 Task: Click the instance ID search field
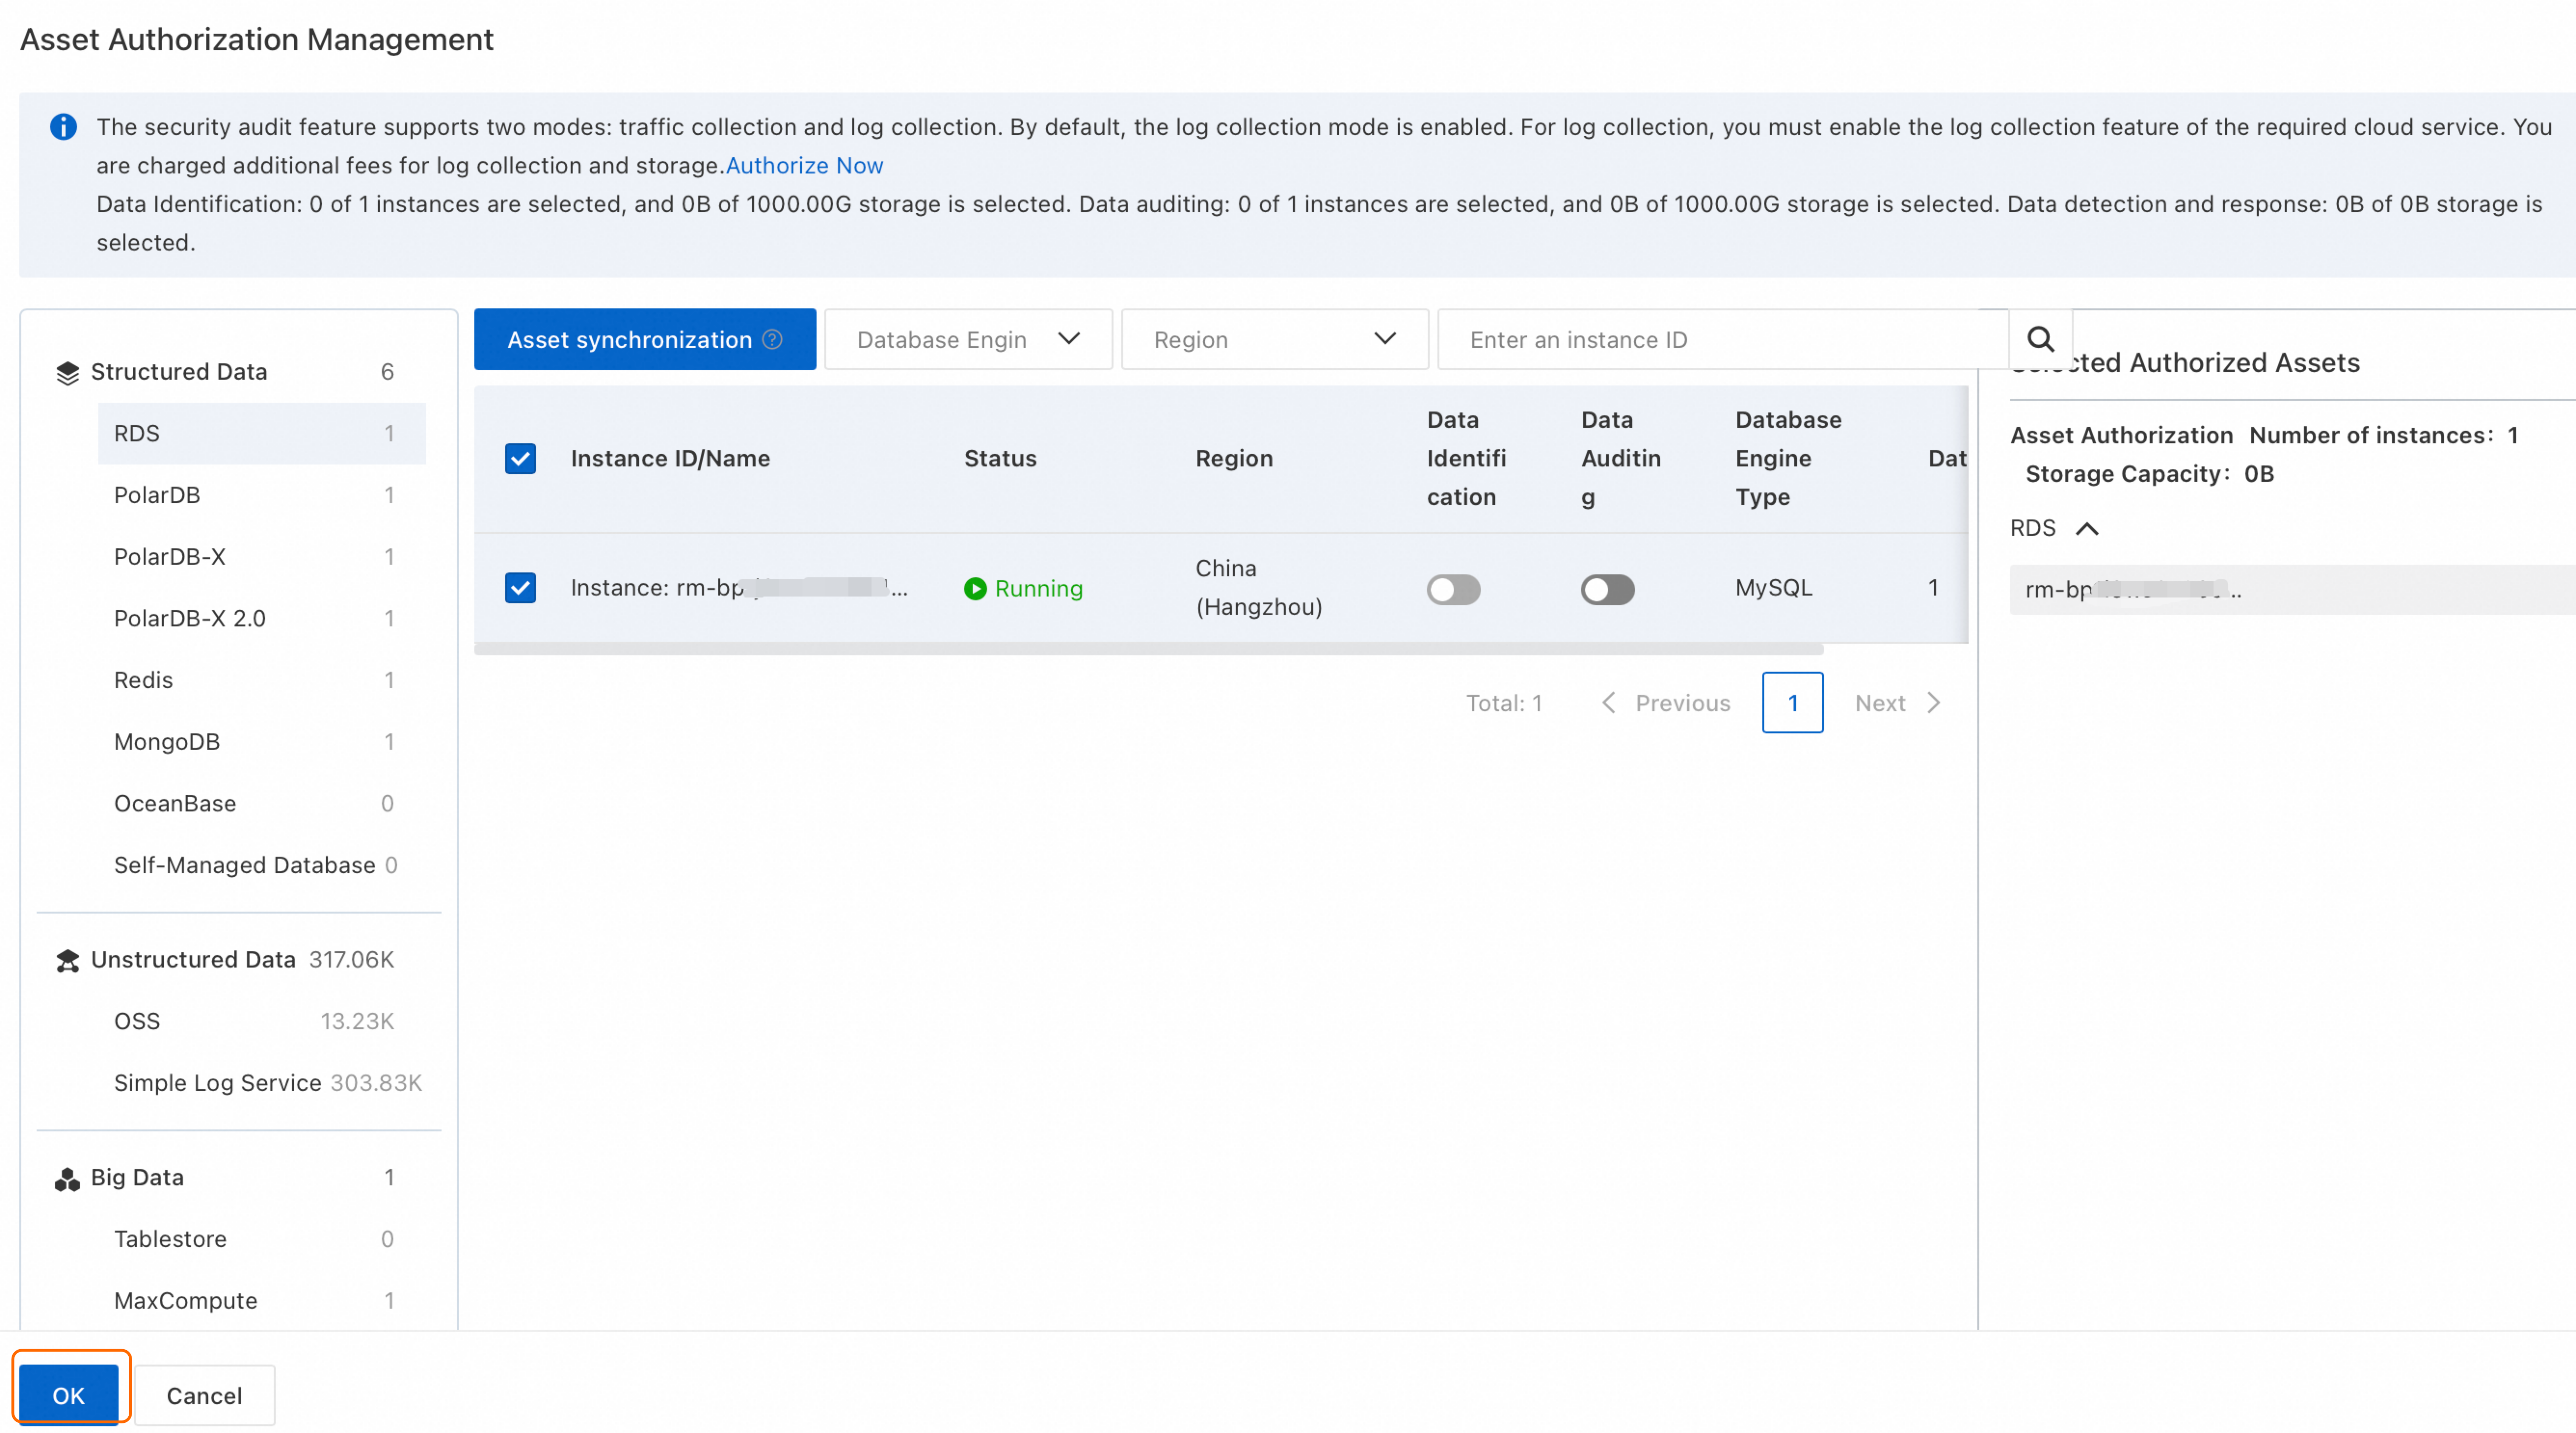[1722, 340]
